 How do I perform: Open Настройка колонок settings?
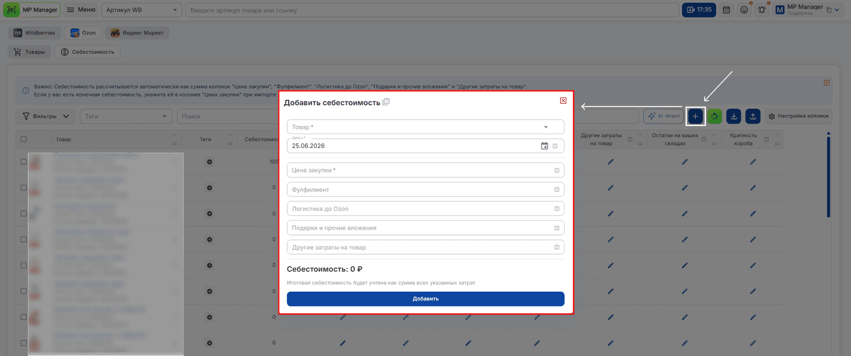pyautogui.click(x=798, y=116)
